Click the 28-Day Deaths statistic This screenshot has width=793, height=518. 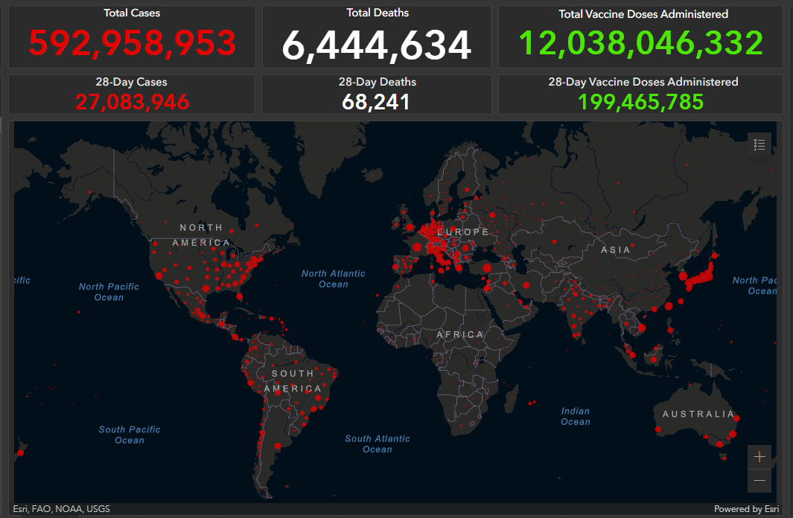377,94
